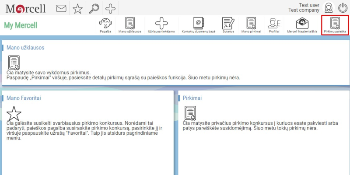Click the Mercell logo
350x175 pixels.
coord(26,8)
